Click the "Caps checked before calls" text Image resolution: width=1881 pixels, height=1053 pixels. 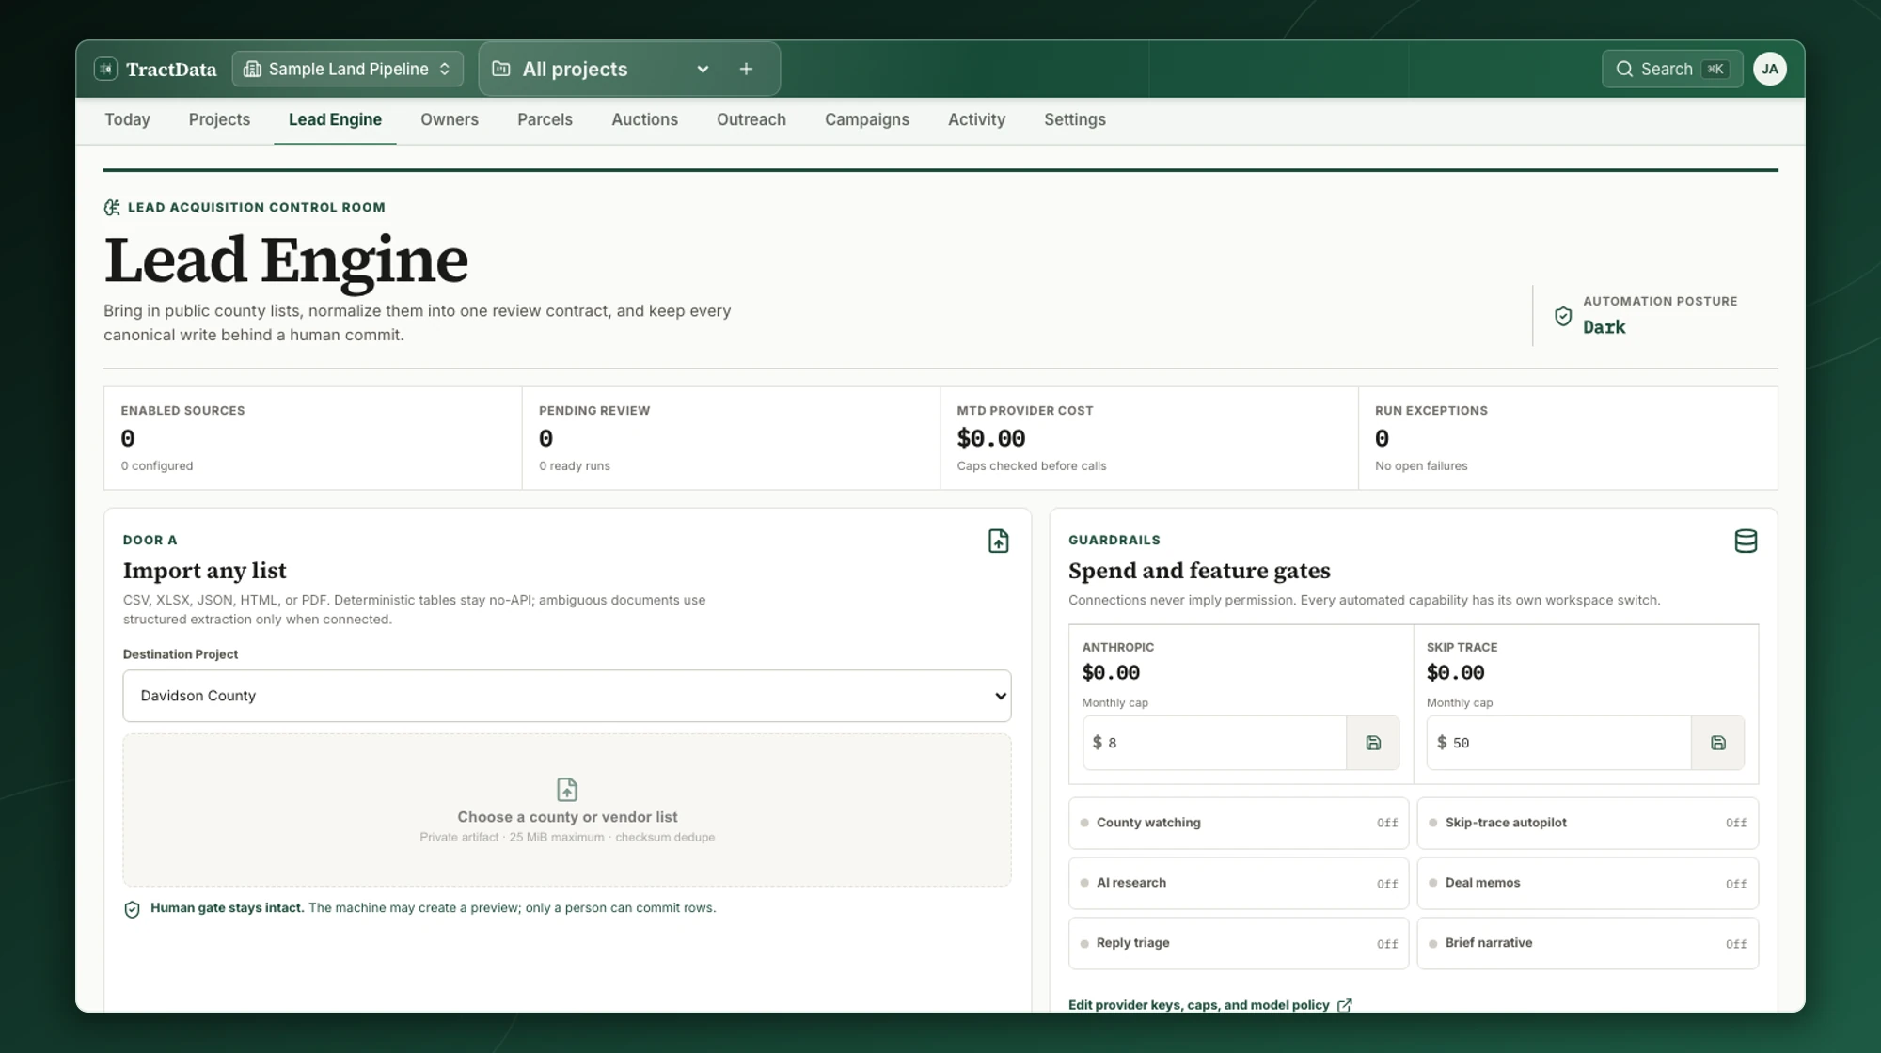1031,465
